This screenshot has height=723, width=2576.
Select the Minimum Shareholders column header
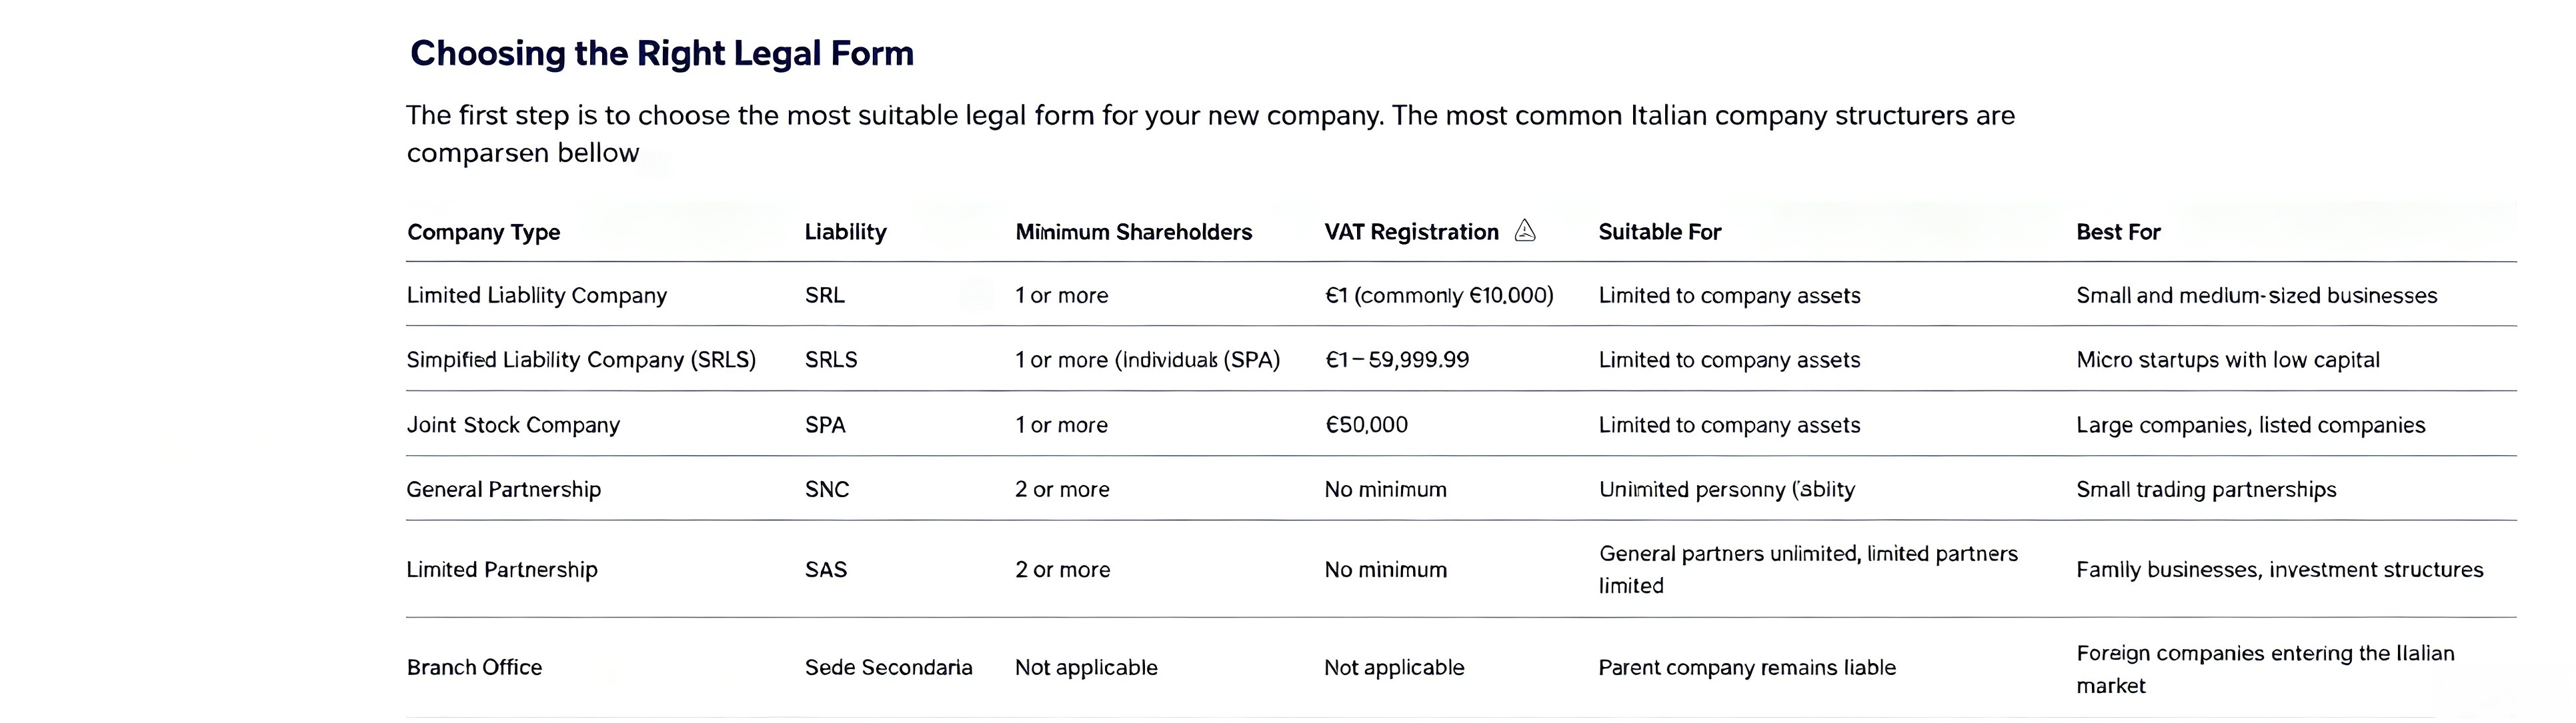point(1133,232)
